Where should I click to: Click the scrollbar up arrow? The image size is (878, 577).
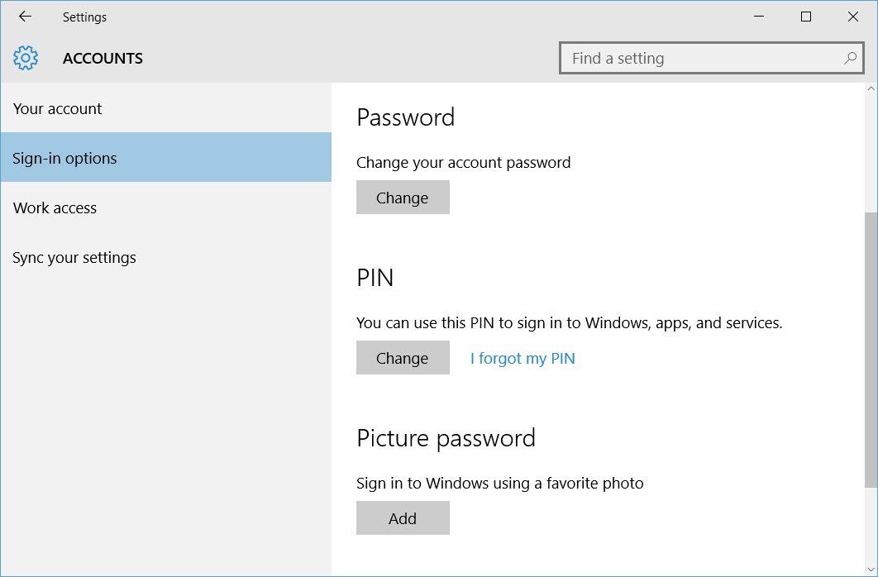(x=871, y=88)
